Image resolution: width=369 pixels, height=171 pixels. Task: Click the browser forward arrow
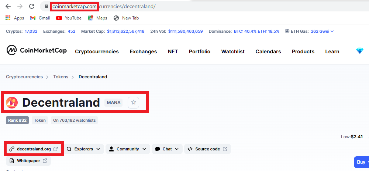[x=20, y=6]
